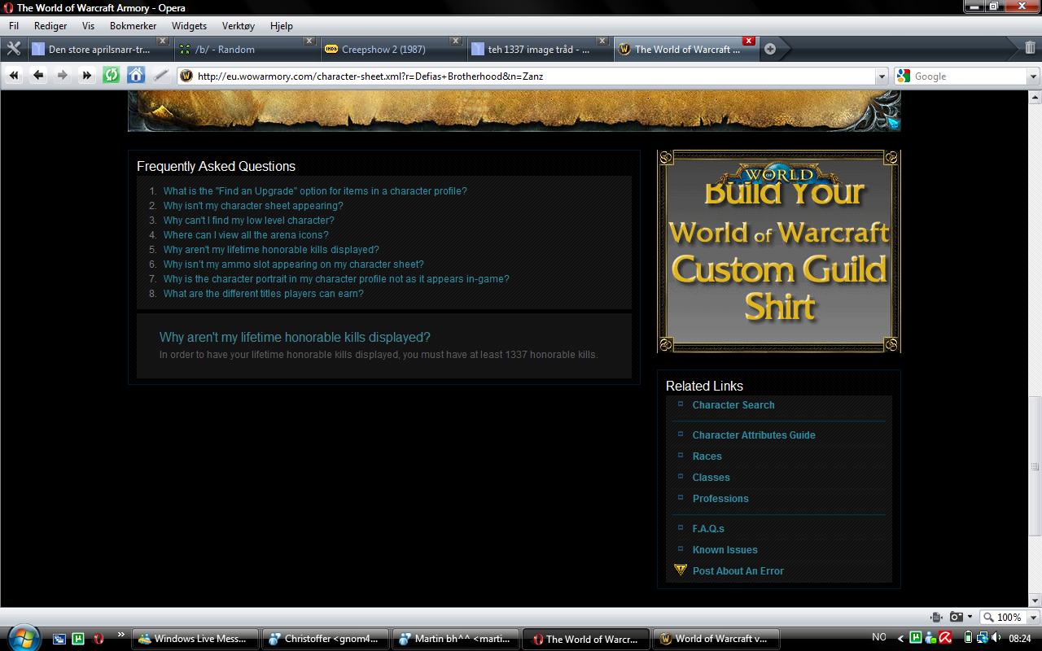This screenshot has height=651, width=1042.
Task: Open the Rediger menu
Action: coord(50,26)
